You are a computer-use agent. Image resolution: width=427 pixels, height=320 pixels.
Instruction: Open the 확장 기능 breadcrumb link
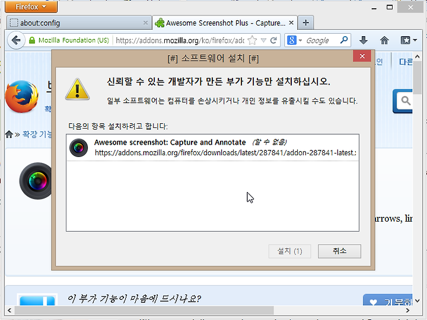(x=37, y=134)
